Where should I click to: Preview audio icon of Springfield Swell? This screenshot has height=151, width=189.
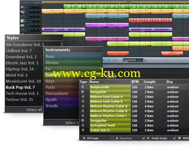[83, 125]
